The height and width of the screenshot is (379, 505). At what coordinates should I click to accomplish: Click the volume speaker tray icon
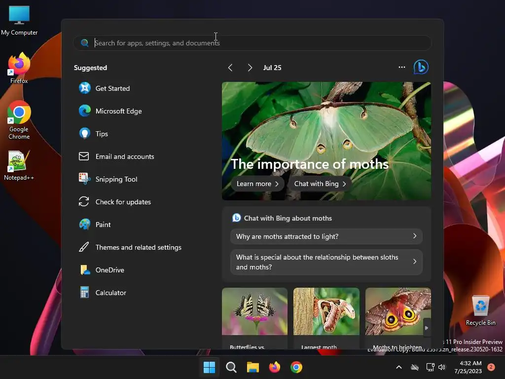point(442,367)
